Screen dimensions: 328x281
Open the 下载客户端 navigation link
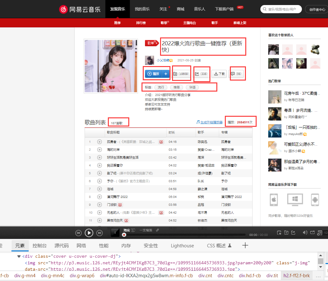coord(224,9)
